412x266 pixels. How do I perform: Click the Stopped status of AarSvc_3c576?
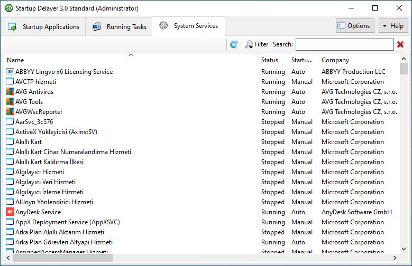[x=273, y=122]
